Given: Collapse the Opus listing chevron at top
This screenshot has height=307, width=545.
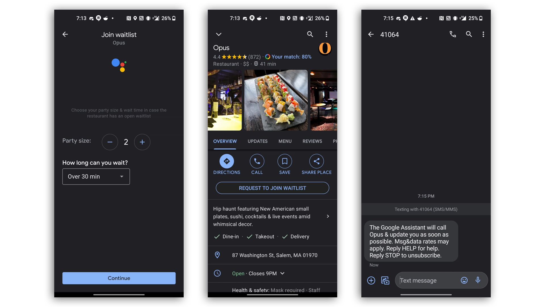Looking at the screenshot, I should coord(219,34).
